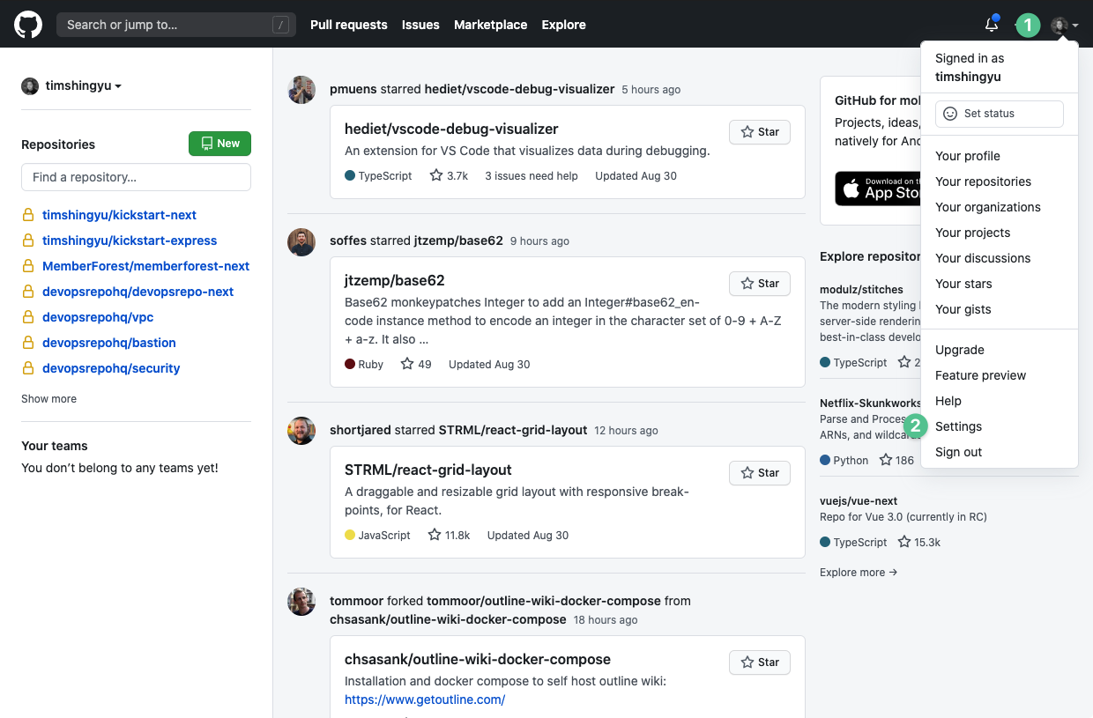Star hediet/vscode-debug-visualizer repository
1093x718 pixels.
point(760,132)
